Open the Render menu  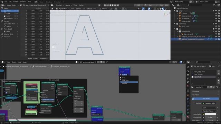(16, 2)
